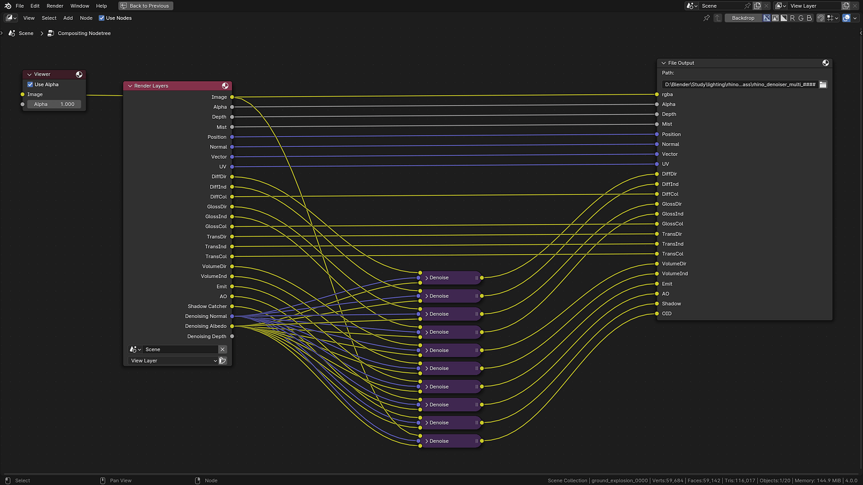Toggle the overlays button in header
The height and width of the screenshot is (485, 863).
(846, 18)
